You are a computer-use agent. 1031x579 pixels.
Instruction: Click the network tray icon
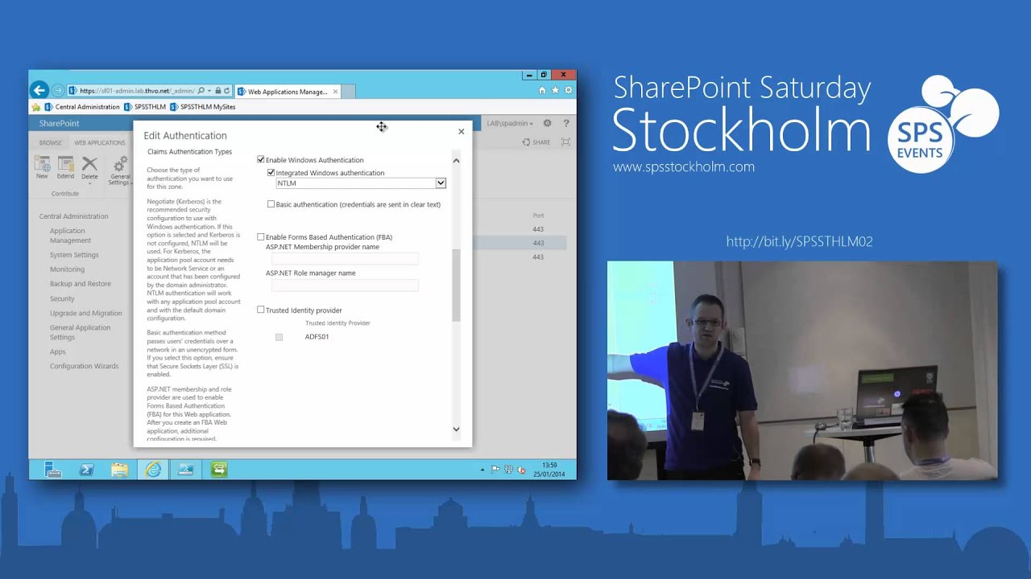coord(508,470)
